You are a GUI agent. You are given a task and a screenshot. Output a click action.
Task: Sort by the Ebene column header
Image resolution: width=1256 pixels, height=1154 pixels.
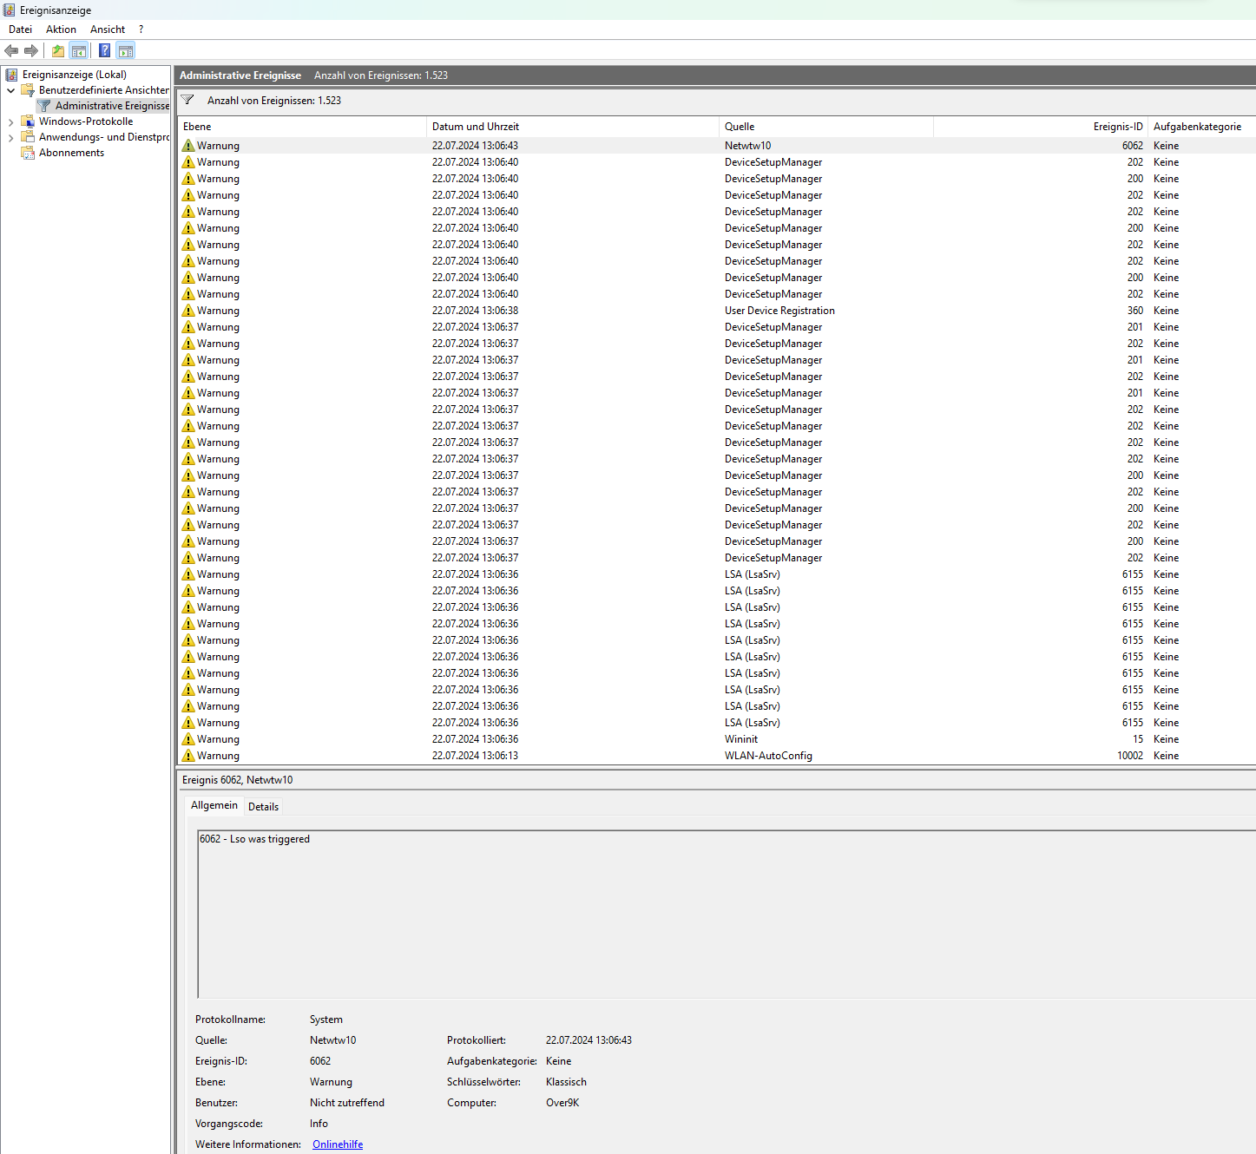pyautogui.click(x=302, y=127)
